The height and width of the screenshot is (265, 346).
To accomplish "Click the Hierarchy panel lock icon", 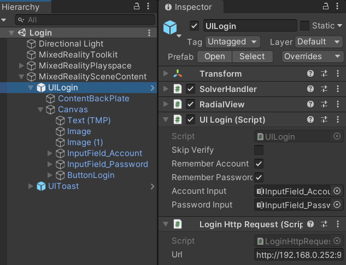I will [x=137, y=7].
